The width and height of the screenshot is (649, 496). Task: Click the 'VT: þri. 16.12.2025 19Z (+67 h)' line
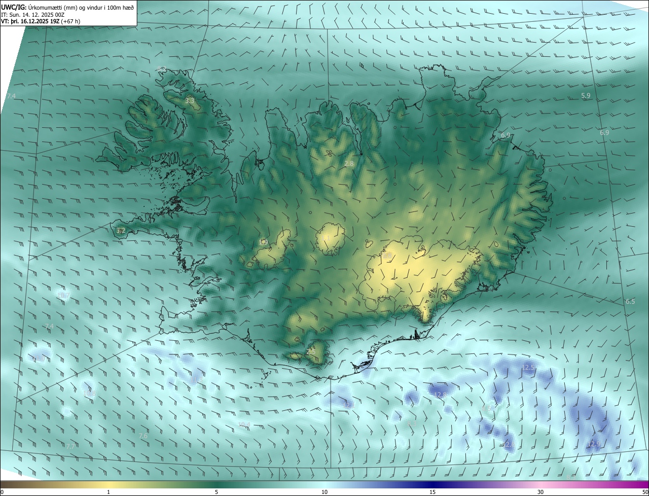tap(41, 21)
